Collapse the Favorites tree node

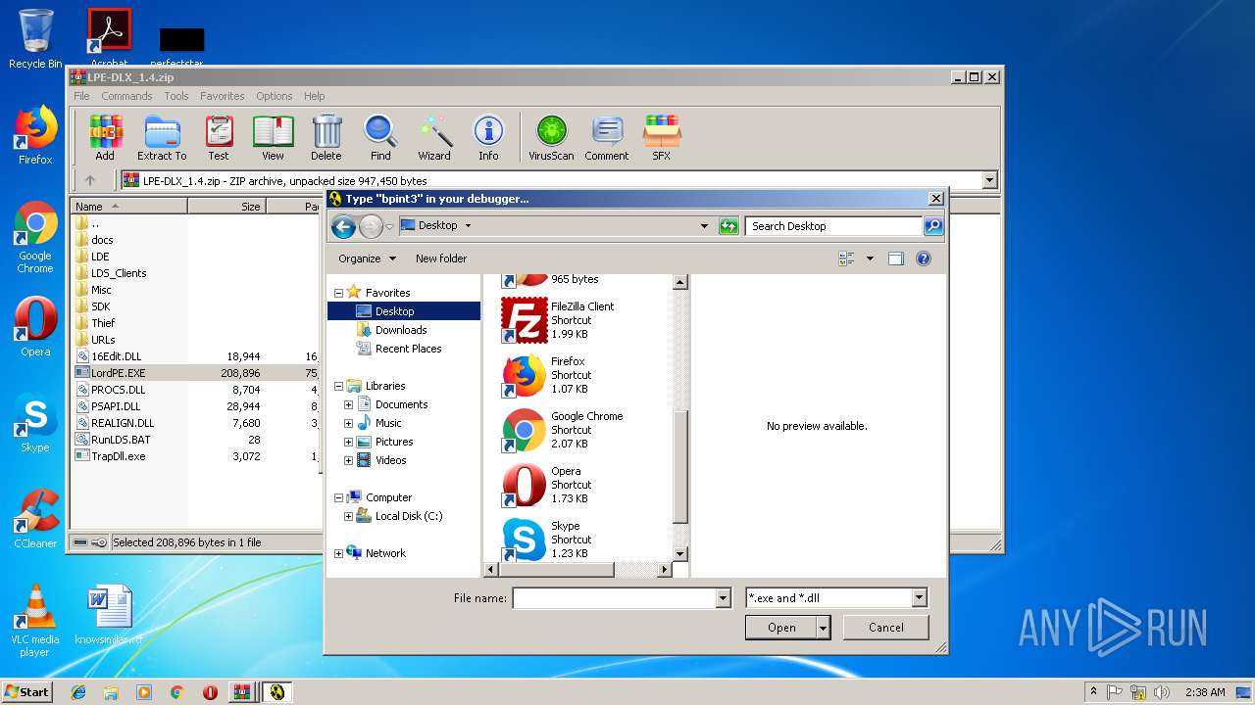(338, 293)
